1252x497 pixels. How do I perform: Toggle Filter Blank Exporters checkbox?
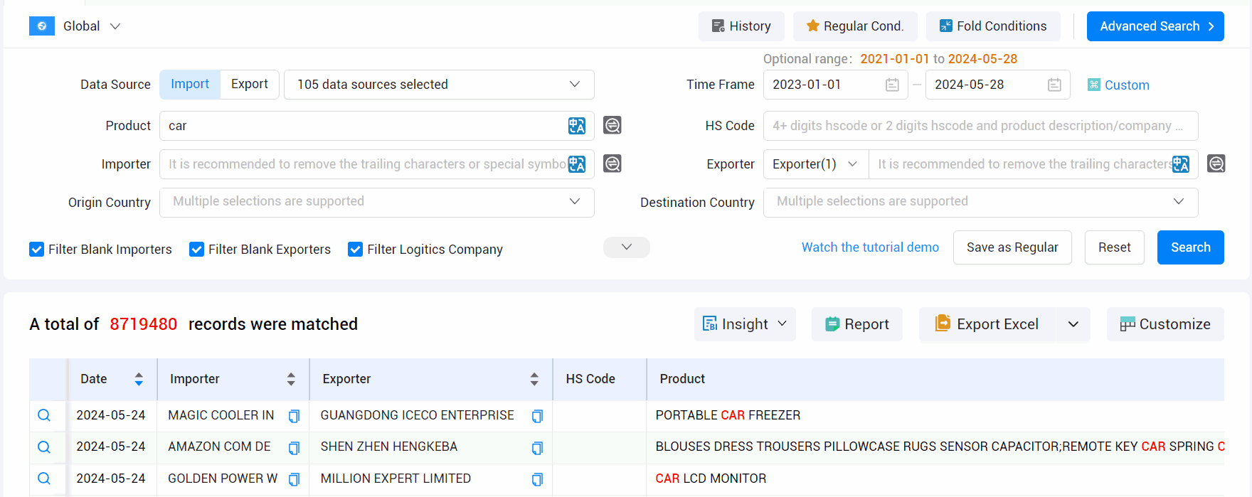point(197,250)
